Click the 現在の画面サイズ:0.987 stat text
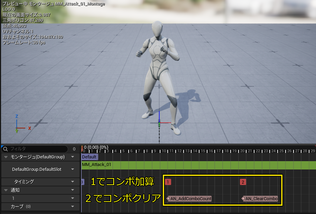Screen dimensions: 316x214 tap(26, 15)
